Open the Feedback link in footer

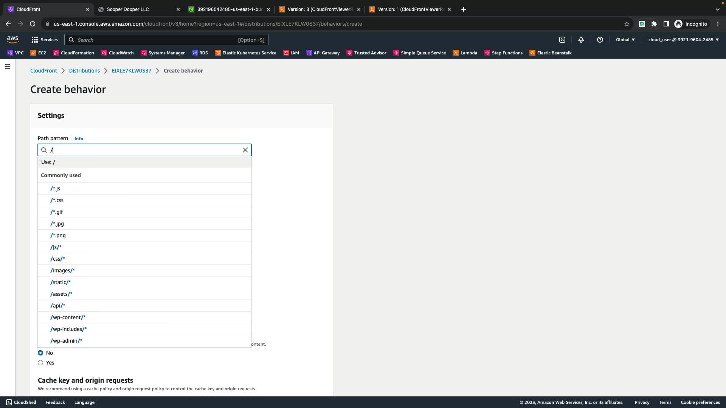(55, 402)
